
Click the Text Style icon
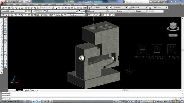point(90,8)
